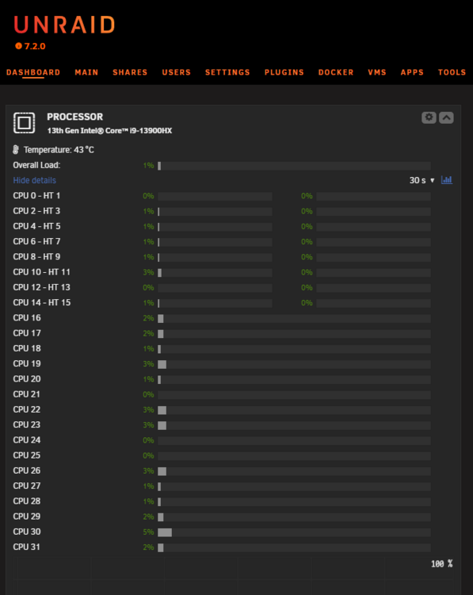Viewport: 473px width, 595px height.
Task: Click the CPU 20 label
Action: (x=27, y=379)
